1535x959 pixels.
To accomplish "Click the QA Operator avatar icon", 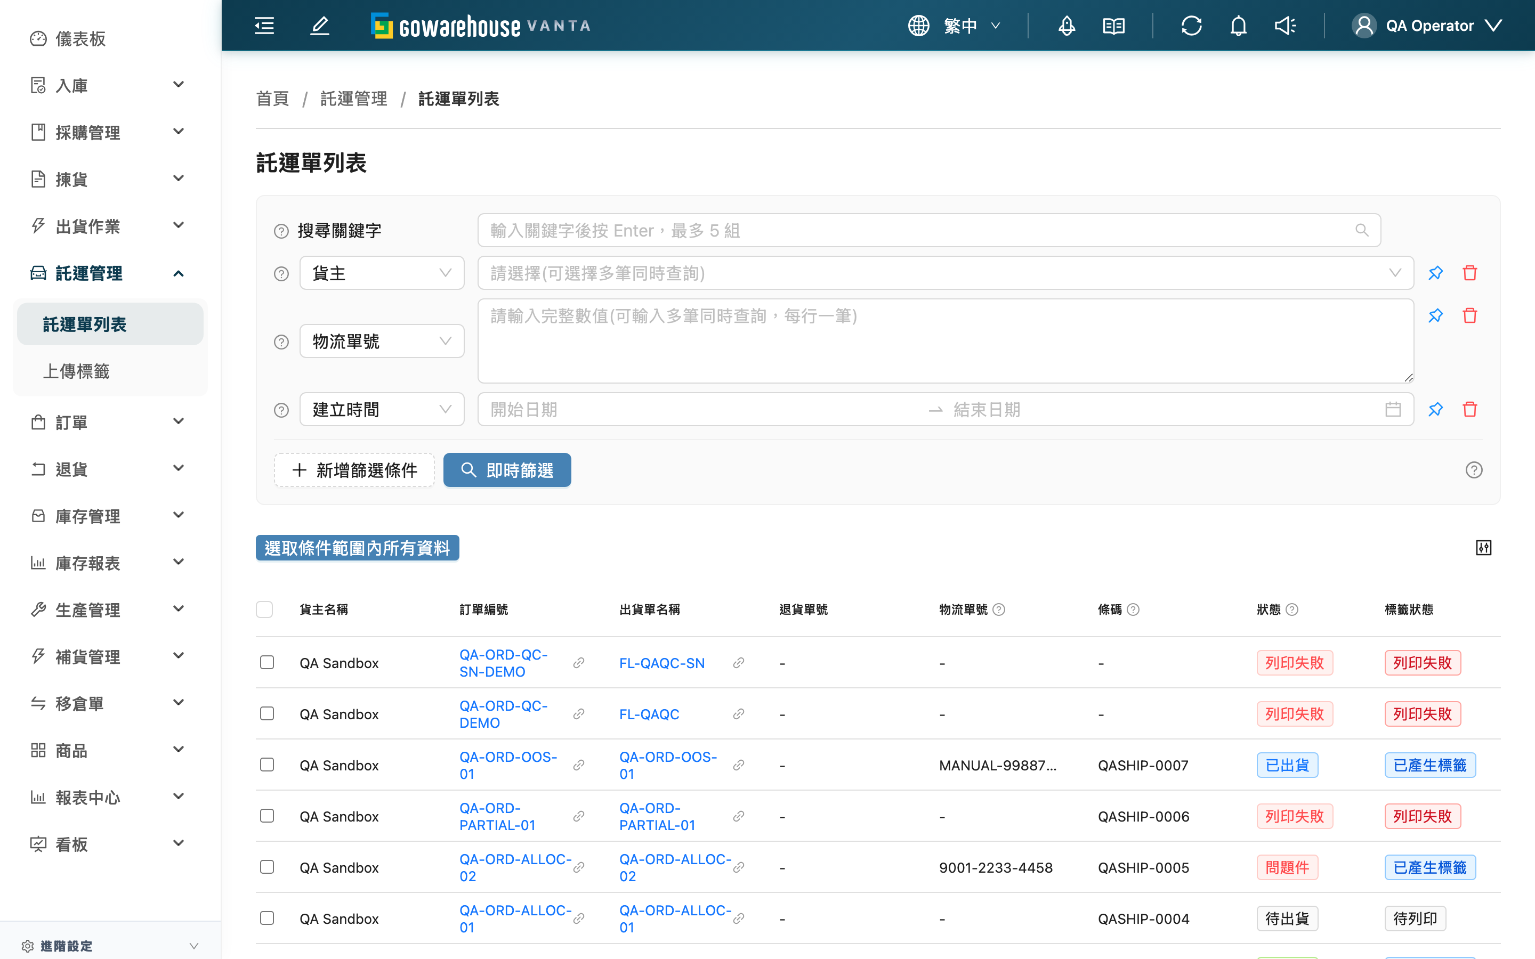I will click(x=1364, y=26).
